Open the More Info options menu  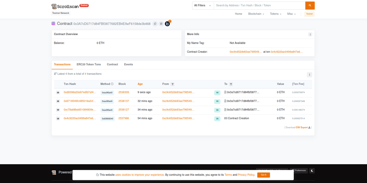click(x=310, y=34)
